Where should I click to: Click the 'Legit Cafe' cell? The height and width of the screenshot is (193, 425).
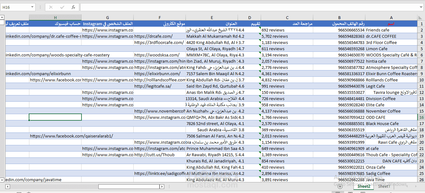(391, 86)
